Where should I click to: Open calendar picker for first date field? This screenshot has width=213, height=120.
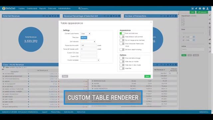click(x=194, y=37)
